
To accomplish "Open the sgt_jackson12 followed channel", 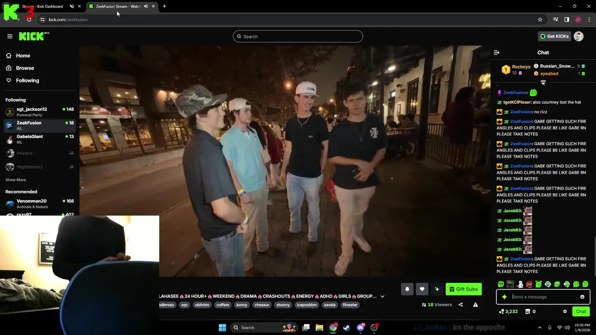I will (40, 112).
